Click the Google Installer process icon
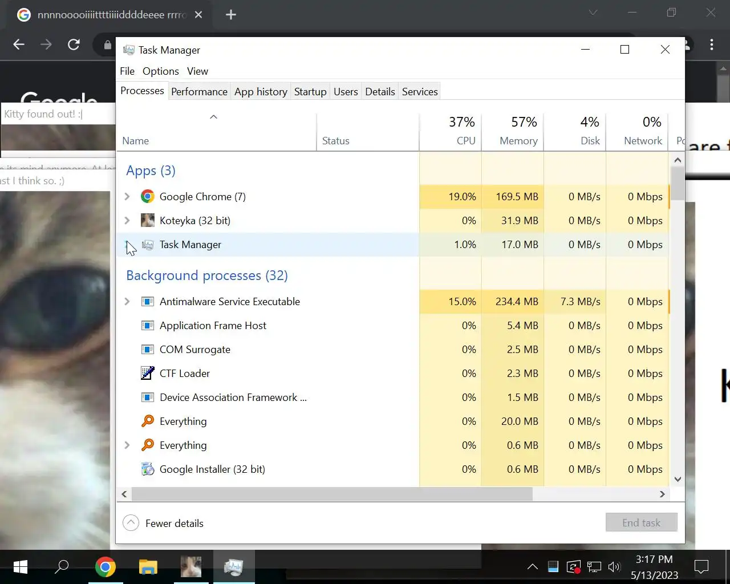Screen dimensions: 730x584 148,469
